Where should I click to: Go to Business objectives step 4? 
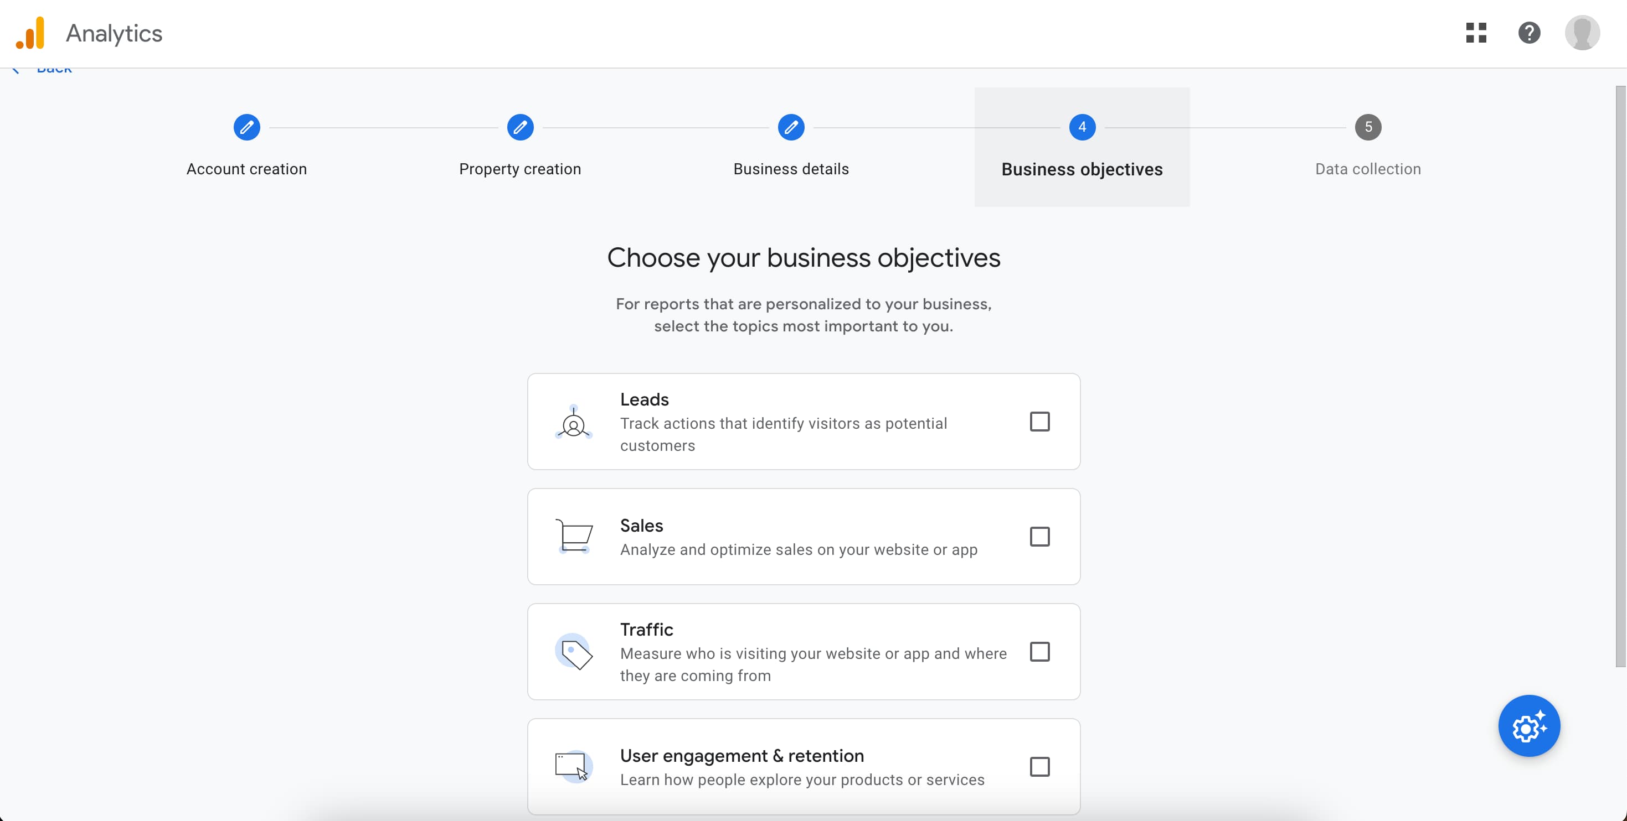click(x=1082, y=127)
